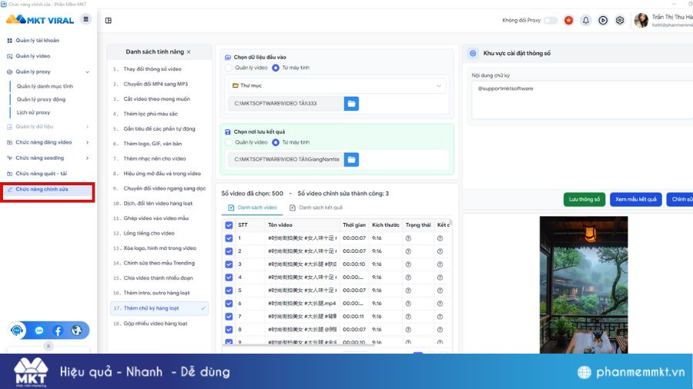Browse input folder with blue folder button
Viewport: 693px width, 389px height.
(x=351, y=104)
